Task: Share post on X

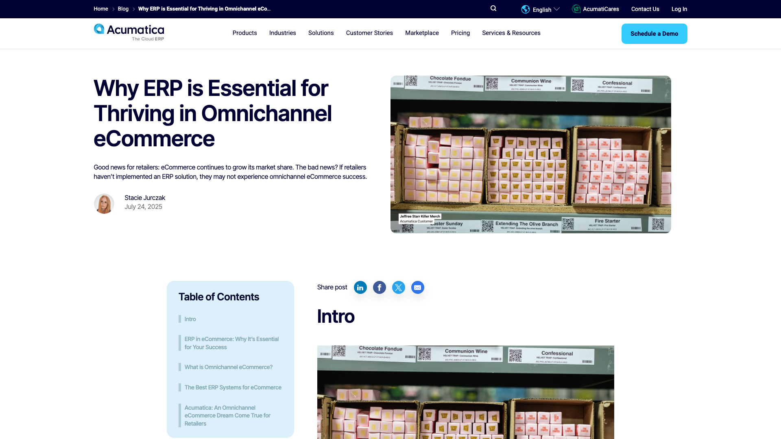Action: (x=399, y=287)
